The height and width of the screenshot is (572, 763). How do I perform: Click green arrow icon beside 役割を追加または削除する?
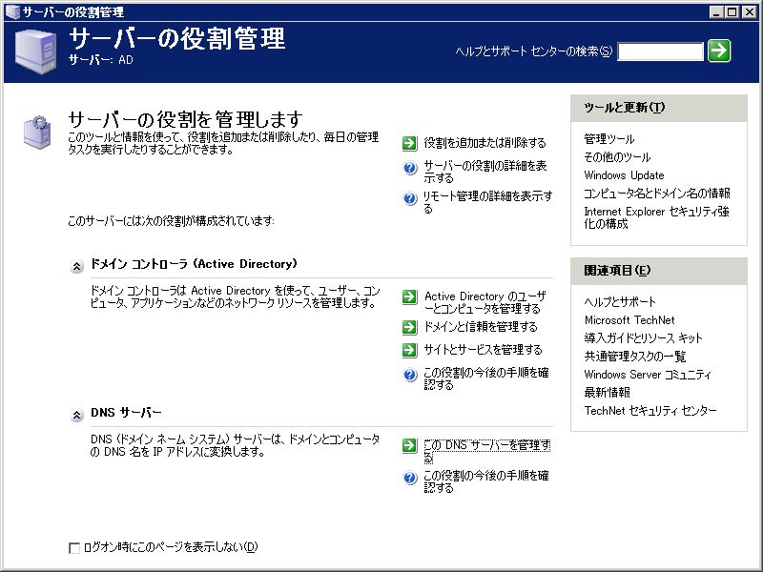(x=410, y=143)
